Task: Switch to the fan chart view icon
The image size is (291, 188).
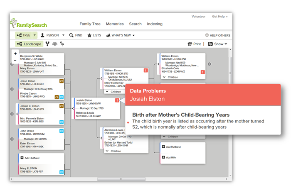Action: pos(55,44)
